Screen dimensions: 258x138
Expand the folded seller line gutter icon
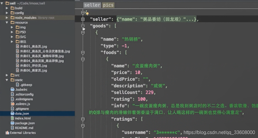pyautogui.click(x=83, y=19)
